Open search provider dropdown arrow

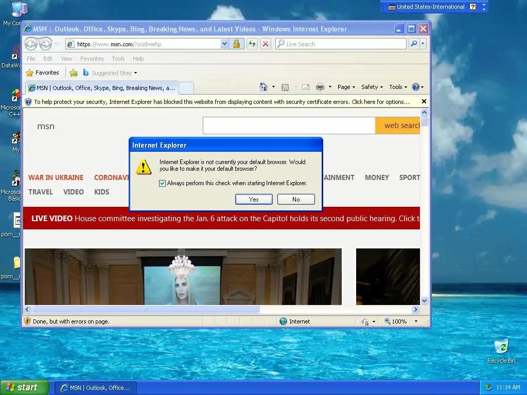pos(423,44)
